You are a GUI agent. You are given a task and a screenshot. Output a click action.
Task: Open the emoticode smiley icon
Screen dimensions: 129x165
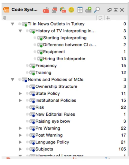(71, 10)
